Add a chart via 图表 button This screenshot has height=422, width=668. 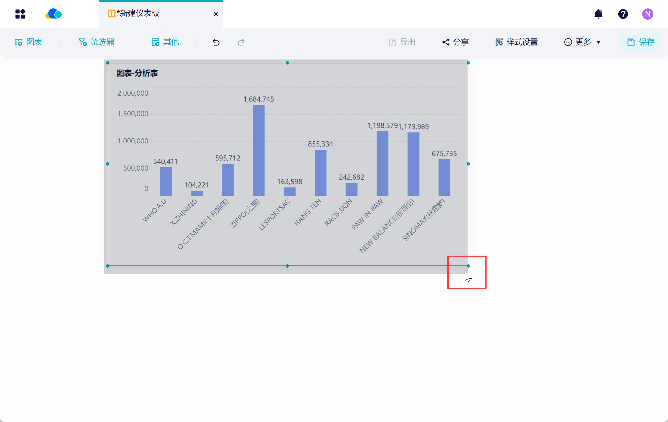pyautogui.click(x=28, y=42)
